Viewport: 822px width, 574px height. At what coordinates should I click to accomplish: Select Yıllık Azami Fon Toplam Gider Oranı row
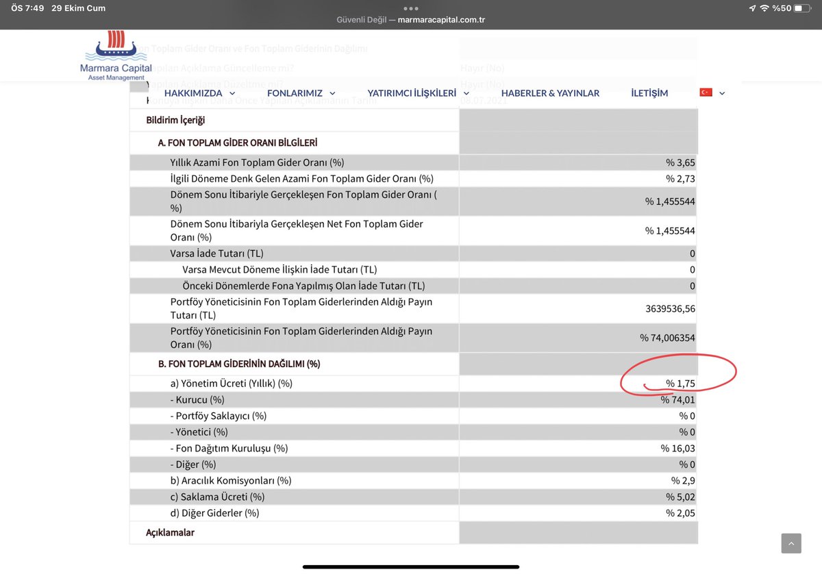(x=413, y=162)
